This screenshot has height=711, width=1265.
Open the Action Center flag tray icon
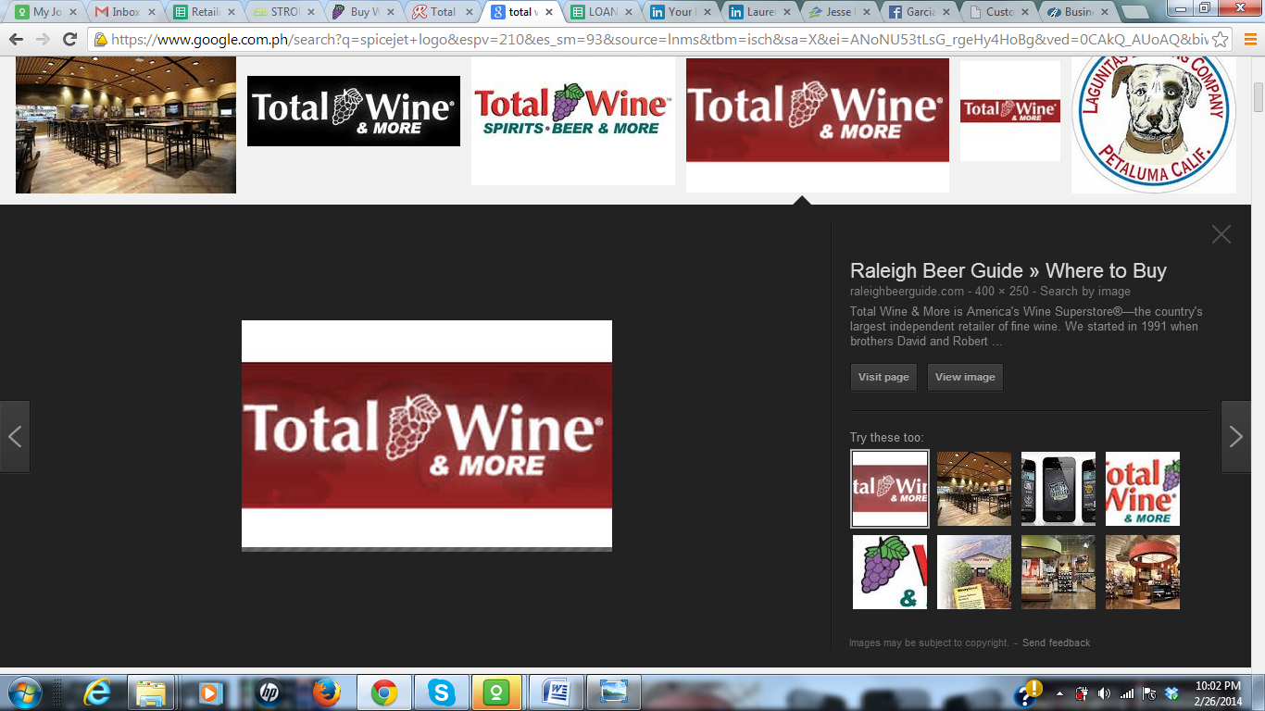pyautogui.click(x=1149, y=693)
